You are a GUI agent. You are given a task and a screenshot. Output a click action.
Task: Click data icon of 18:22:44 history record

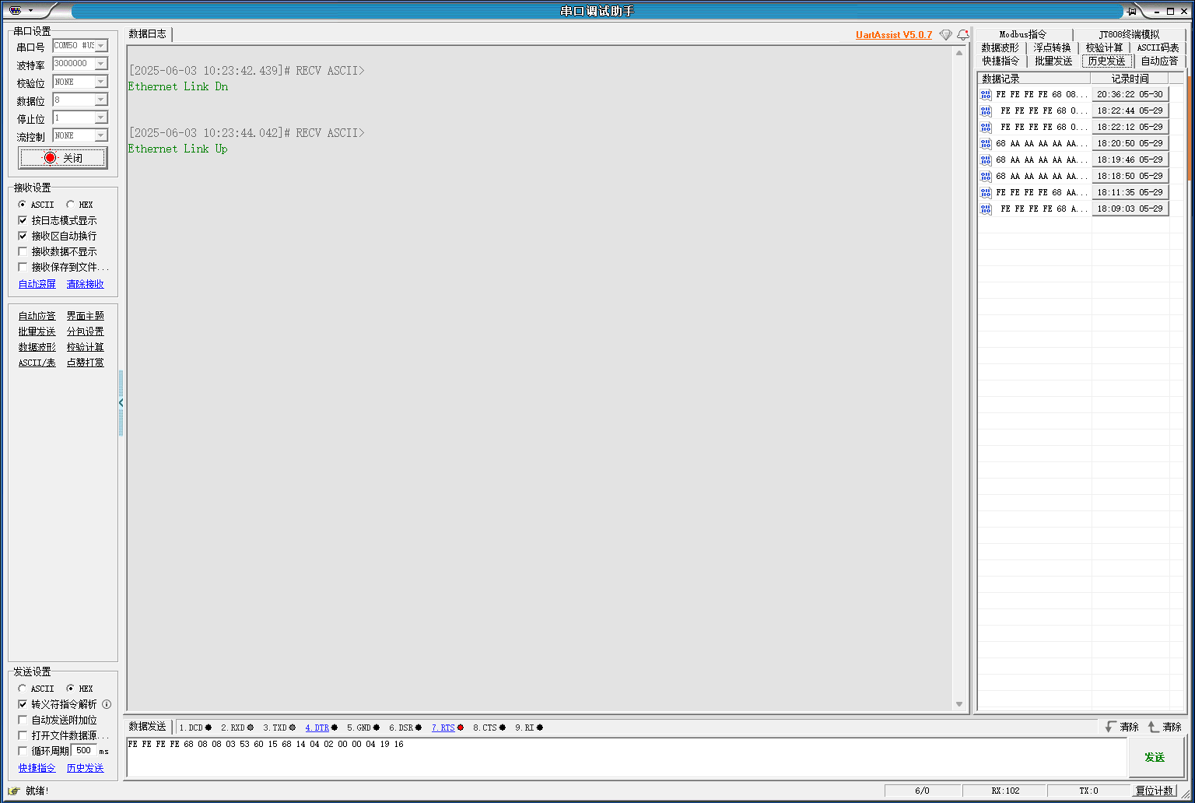(x=986, y=111)
